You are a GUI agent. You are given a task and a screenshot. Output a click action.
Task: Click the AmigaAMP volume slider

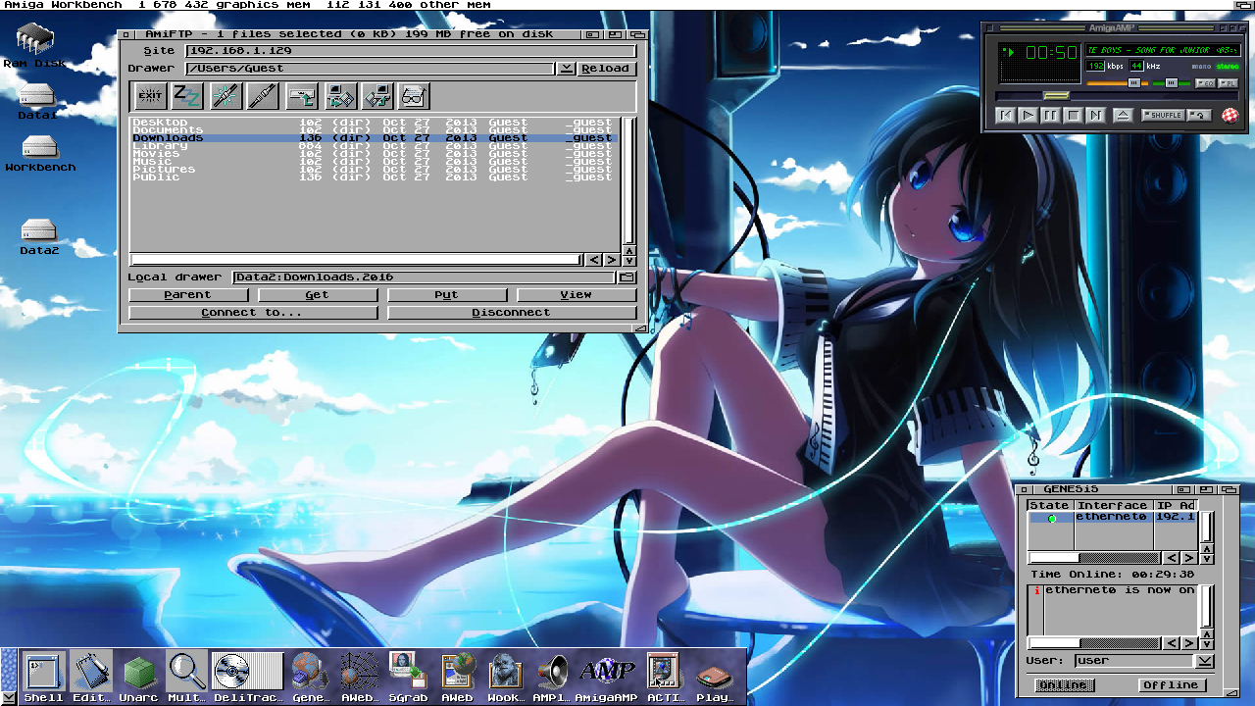pos(1117,83)
